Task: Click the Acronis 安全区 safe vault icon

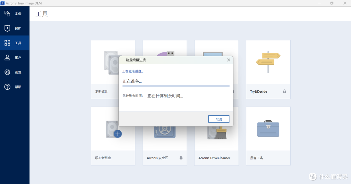Action: tap(165, 132)
